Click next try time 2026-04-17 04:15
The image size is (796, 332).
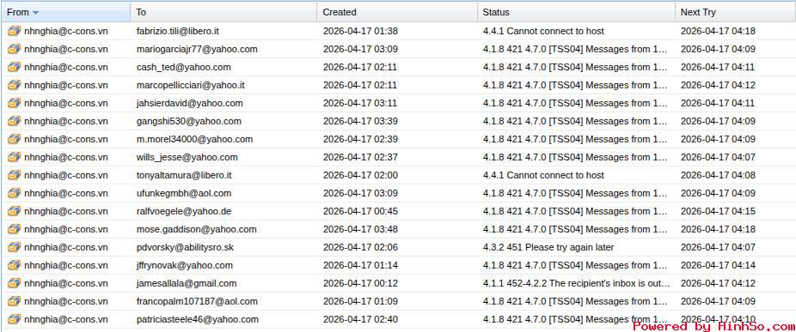point(718,211)
